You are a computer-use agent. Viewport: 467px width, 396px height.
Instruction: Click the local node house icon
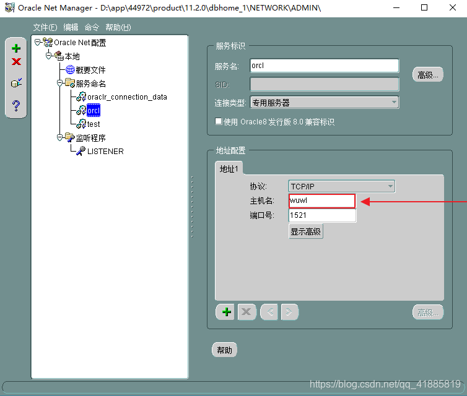click(x=59, y=56)
